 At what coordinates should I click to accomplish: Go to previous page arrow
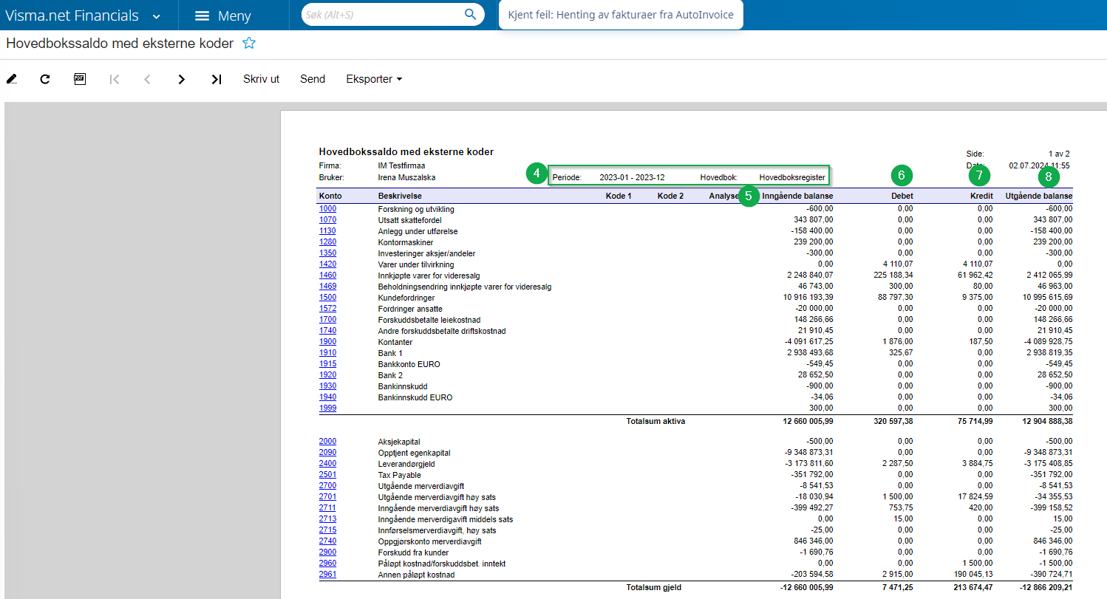(147, 79)
